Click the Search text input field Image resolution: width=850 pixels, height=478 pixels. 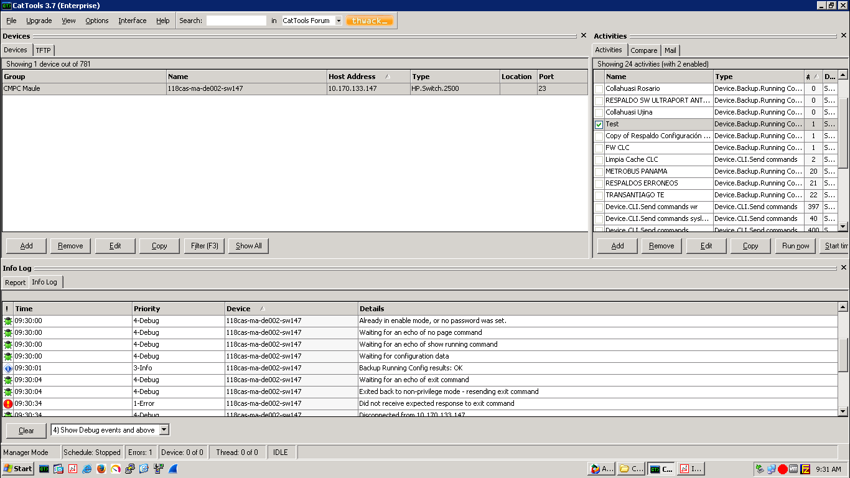coord(236,21)
